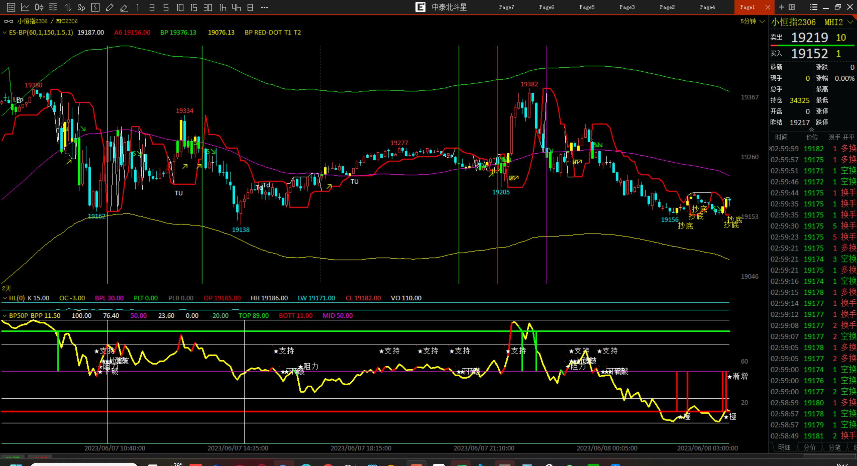Click the 中泰北斗星 app logo icon

pyautogui.click(x=420, y=7)
